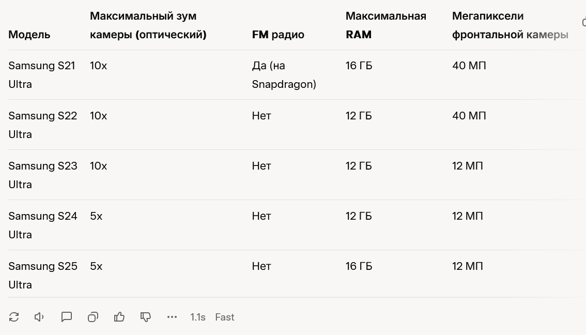
Task: Click the Samsung S21 Ultra row name
Action: click(42, 75)
